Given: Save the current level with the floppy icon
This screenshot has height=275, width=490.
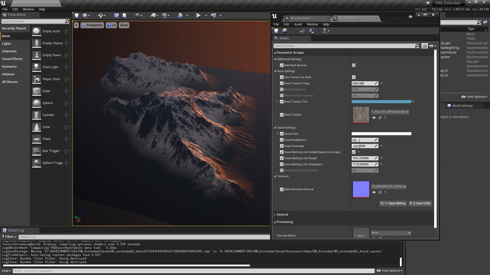Looking at the screenshot, I should coord(77,16).
